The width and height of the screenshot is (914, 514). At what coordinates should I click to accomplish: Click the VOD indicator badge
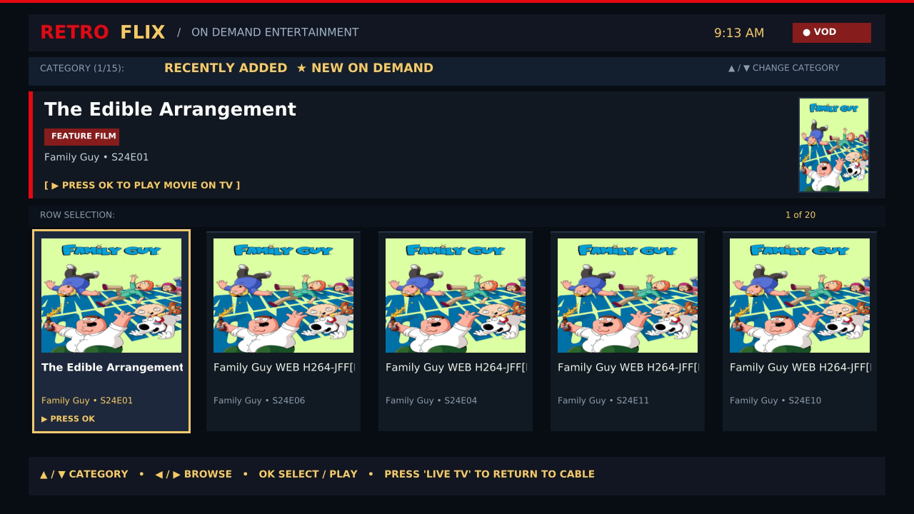point(832,33)
